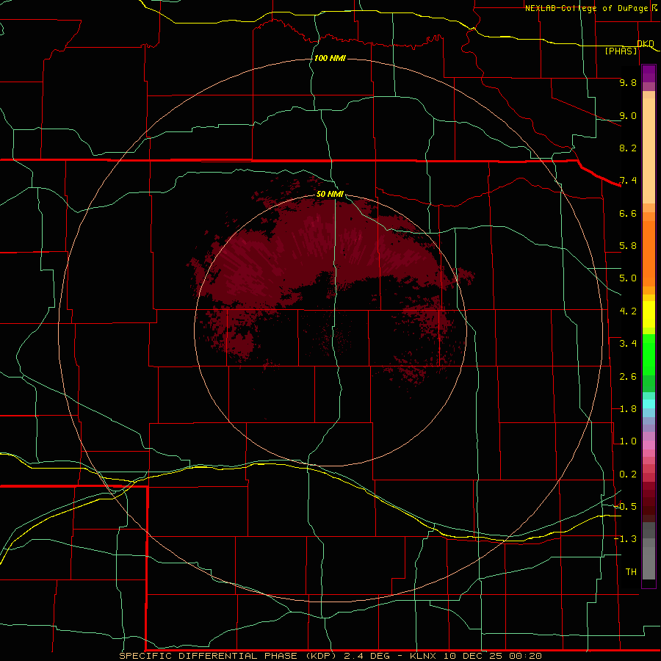Click the -1.3 scale value
Screen dimensions: 661x661
625,539
